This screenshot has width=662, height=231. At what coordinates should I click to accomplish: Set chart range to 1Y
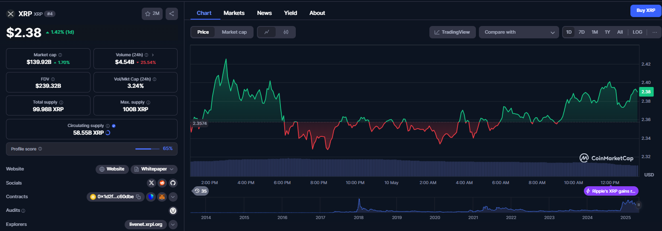click(607, 32)
